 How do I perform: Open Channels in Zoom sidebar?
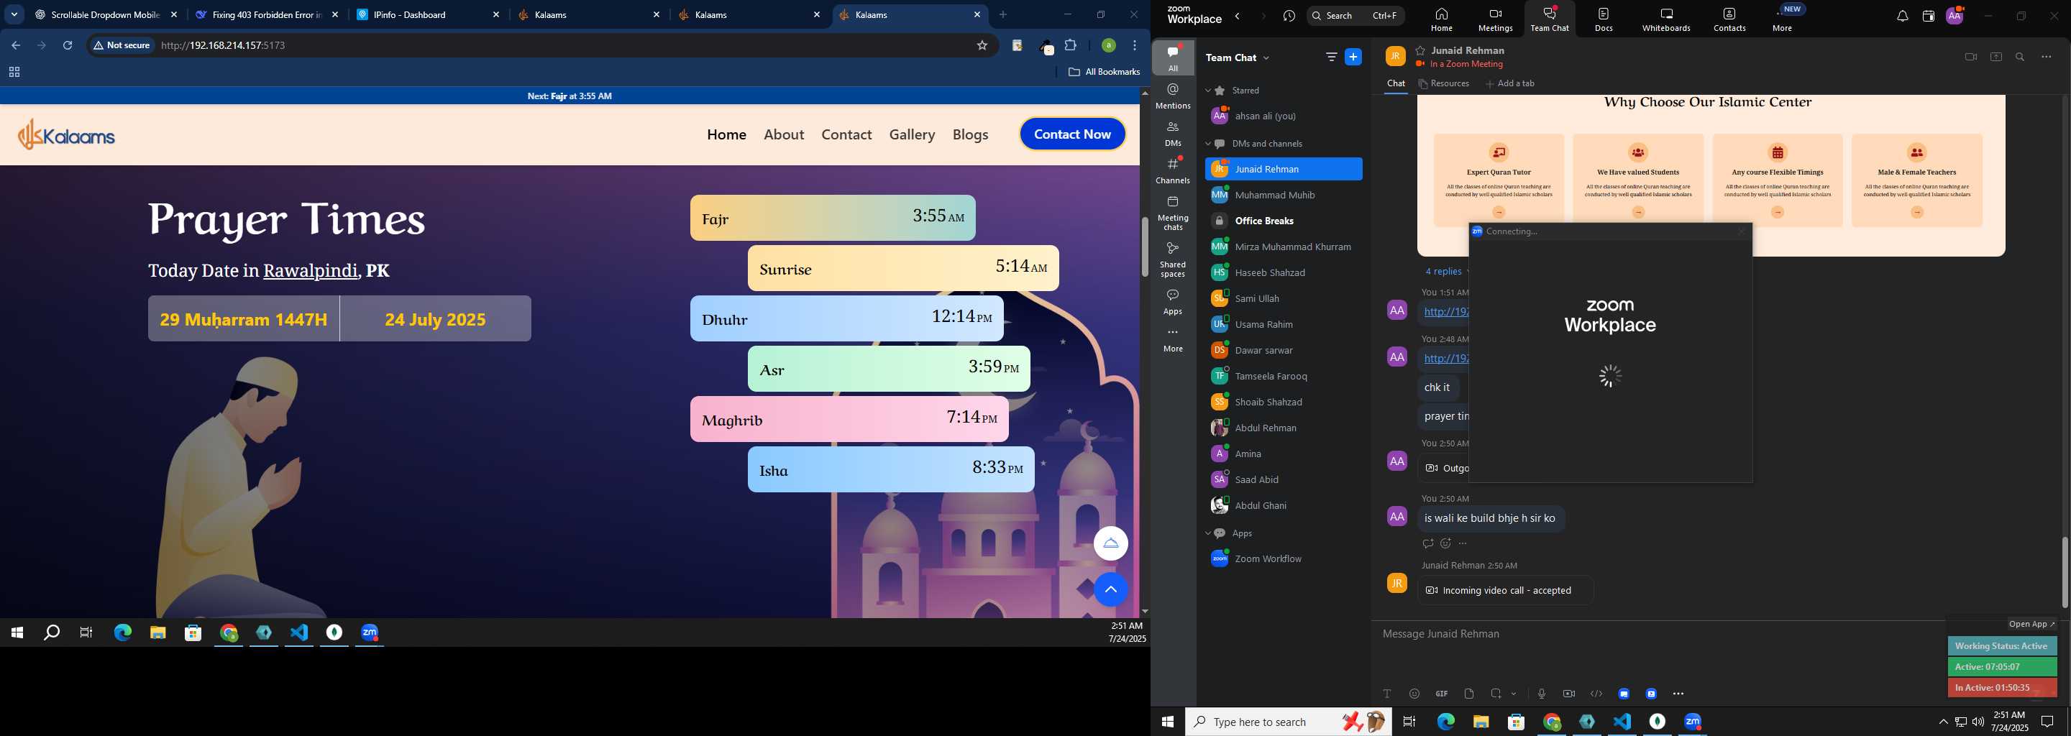point(1173,170)
